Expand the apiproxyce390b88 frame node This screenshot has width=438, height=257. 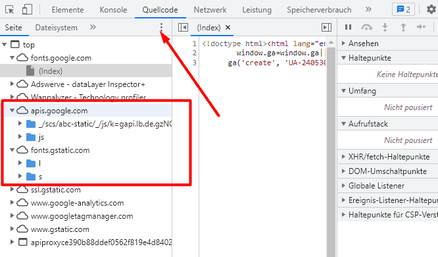pyautogui.click(x=12, y=242)
